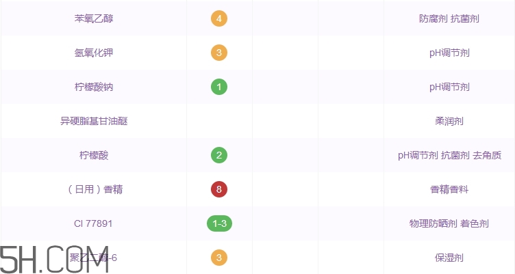Click the 柔润剂 function label
The height and width of the screenshot is (274, 515).
[449, 121]
